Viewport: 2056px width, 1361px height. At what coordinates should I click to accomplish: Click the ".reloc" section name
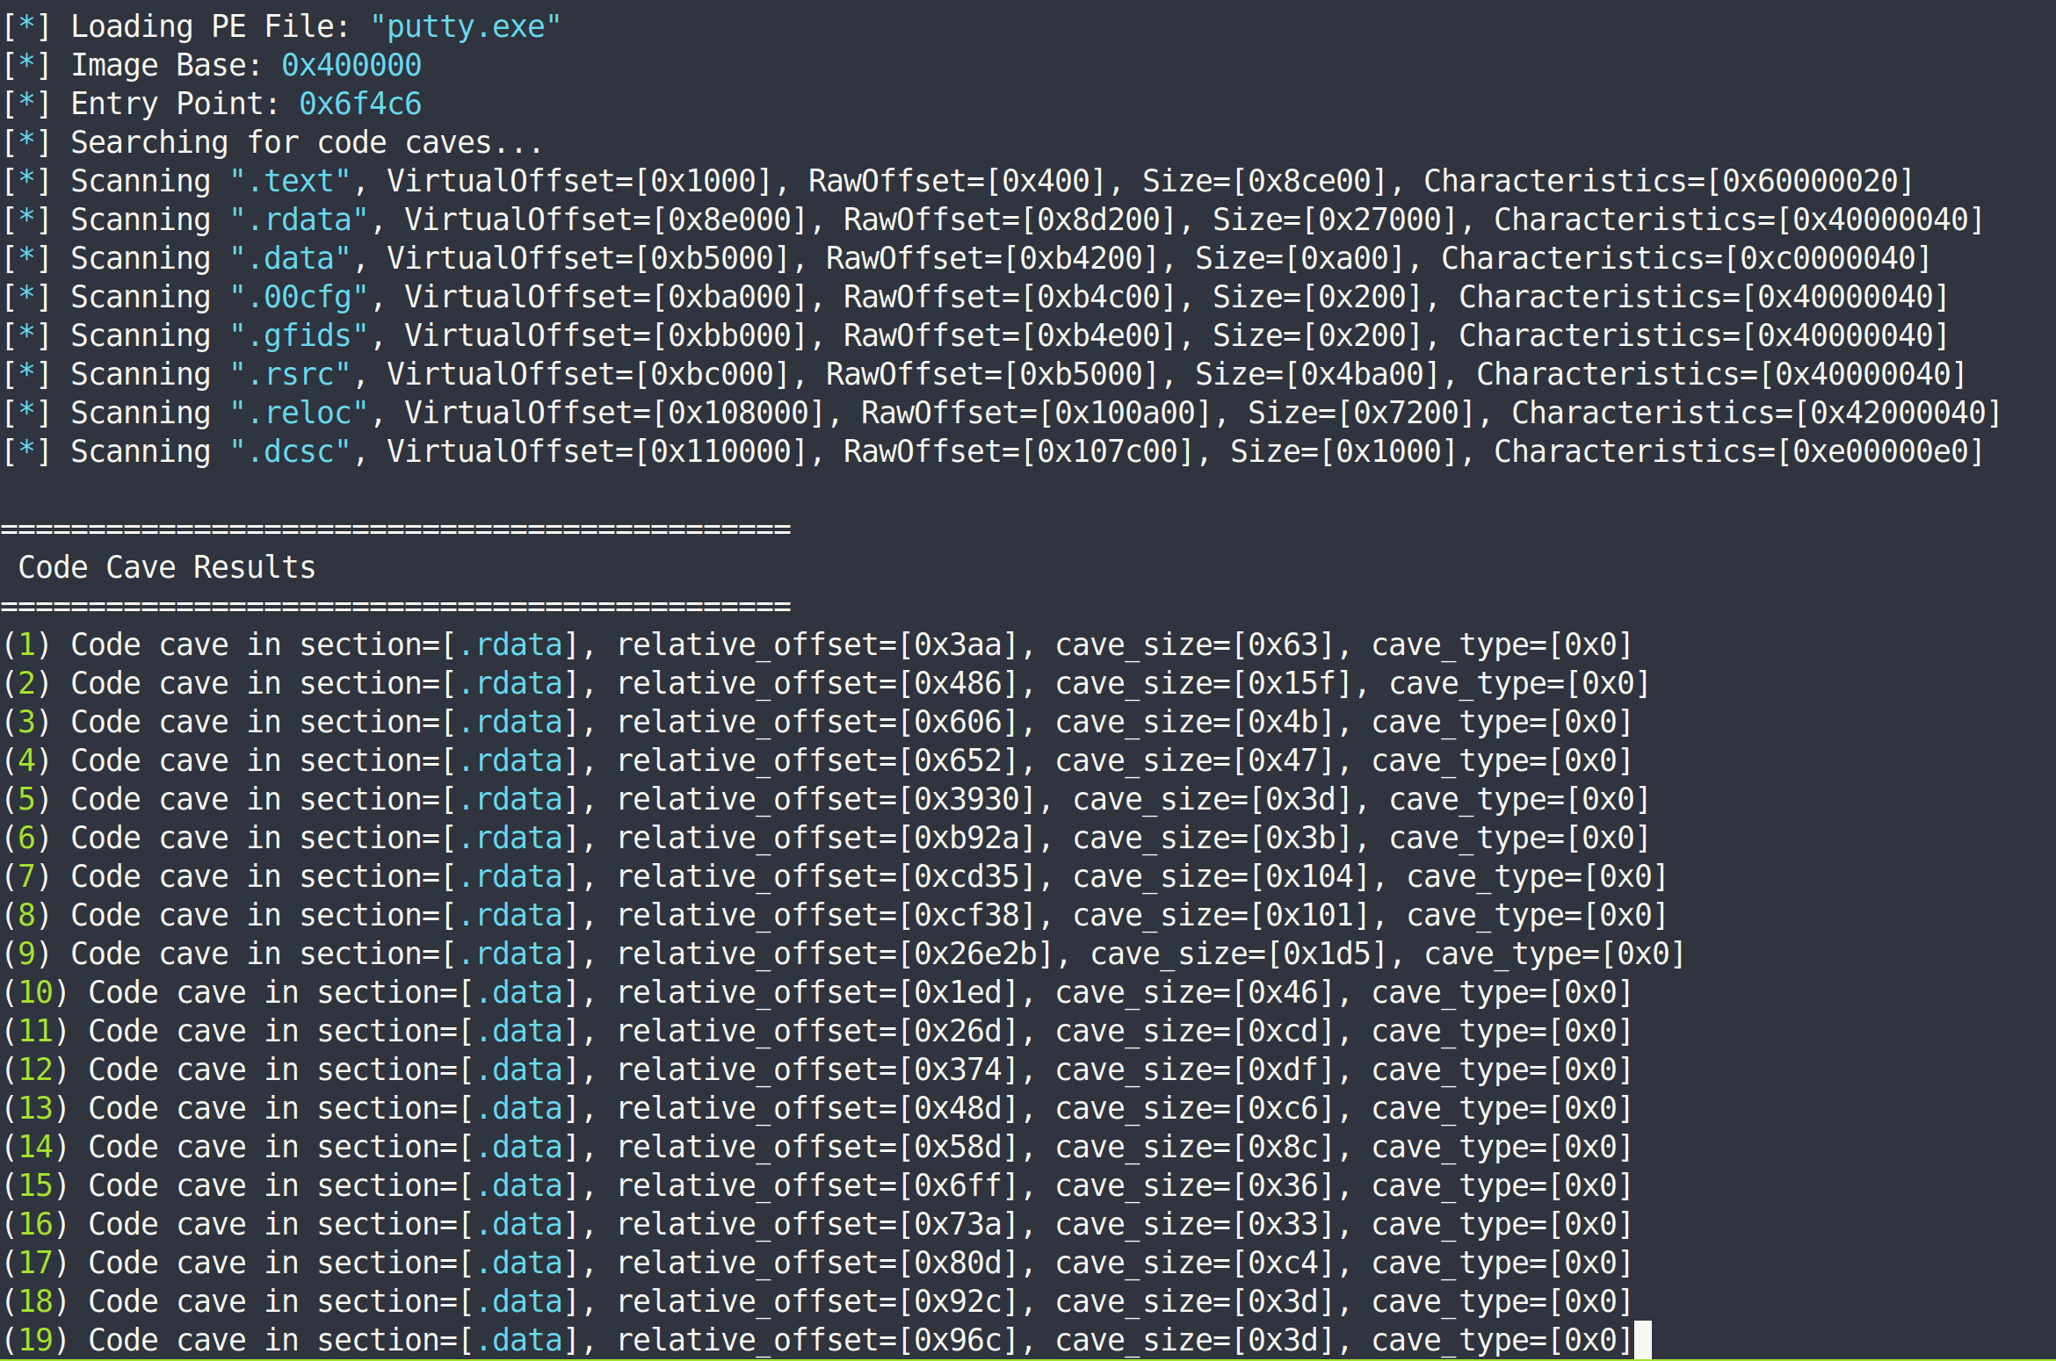299,413
